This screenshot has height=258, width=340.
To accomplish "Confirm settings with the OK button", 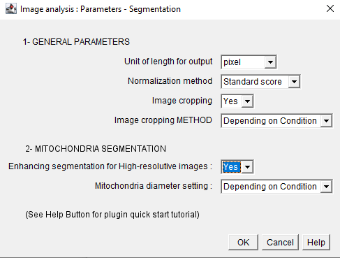I will point(243,243).
